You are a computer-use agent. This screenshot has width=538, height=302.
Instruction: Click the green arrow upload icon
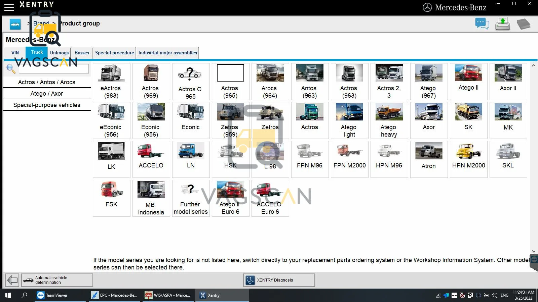tap(503, 24)
